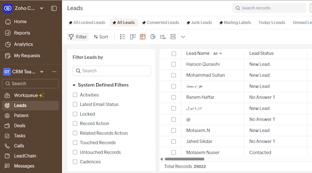Expand more view options chevron
The height and width of the screenshot is (173, 312).
click(183, 37)
